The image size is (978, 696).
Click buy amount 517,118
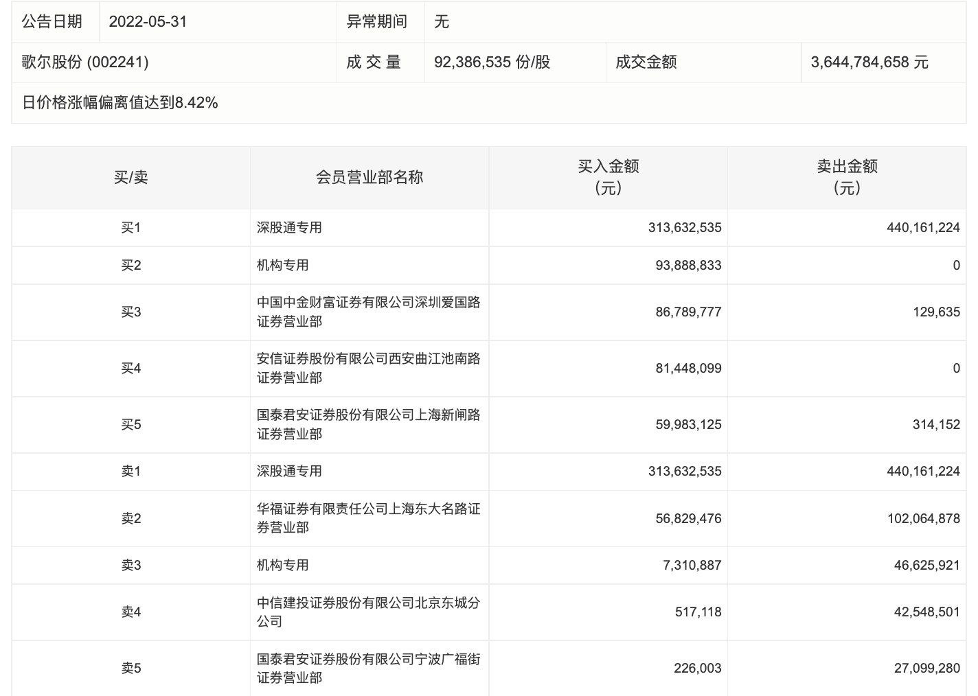[x=698, y=612]
